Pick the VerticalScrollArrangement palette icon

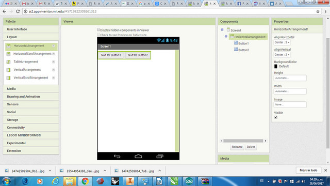[8, 78]
